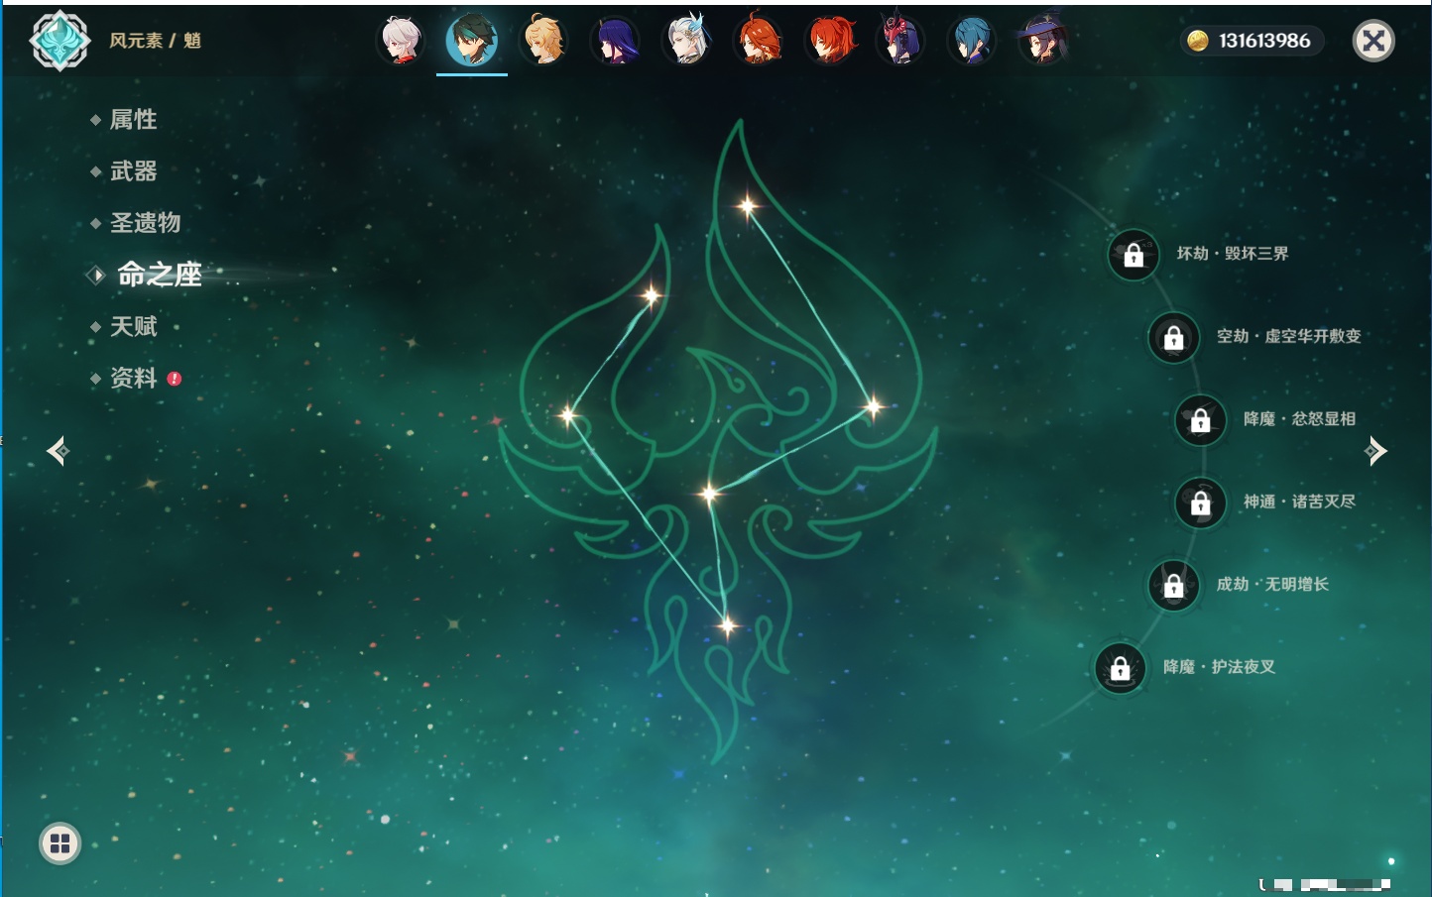Go to previous character with left arrow
The image size is (1432, 897).
pos(58,451)
